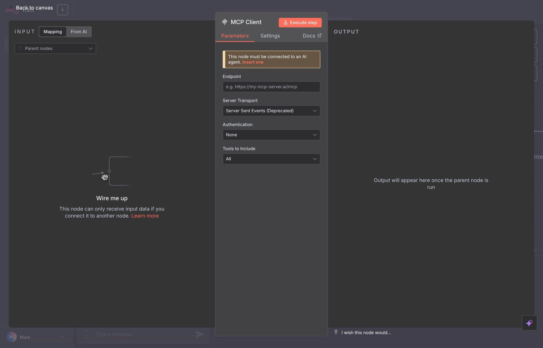Open the Parent nodes dropdown

(x=55, y=48)
